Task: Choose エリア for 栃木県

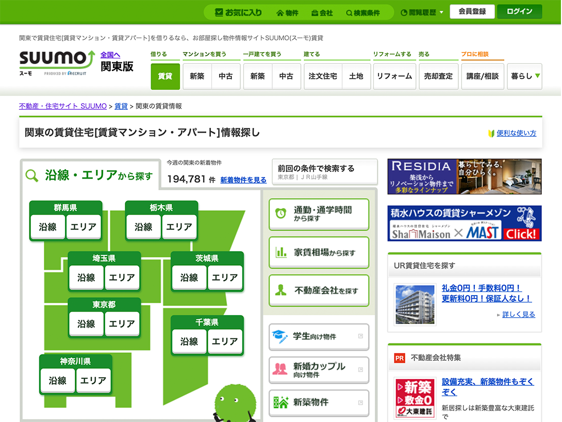Action: coord(179,226)
